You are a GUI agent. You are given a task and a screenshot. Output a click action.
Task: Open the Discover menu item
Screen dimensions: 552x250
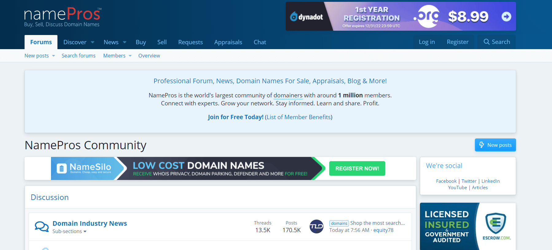pyautogui.click(x=75, y=42)
